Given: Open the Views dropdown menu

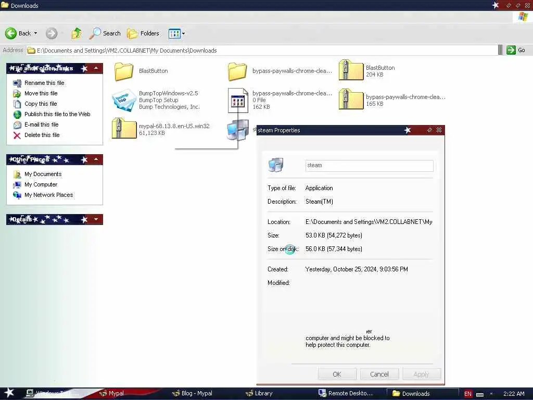Looking at the screenshot, I should (177, 33).
